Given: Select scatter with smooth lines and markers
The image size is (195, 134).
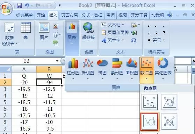Looking at the screenshot, I should (169, 102).
